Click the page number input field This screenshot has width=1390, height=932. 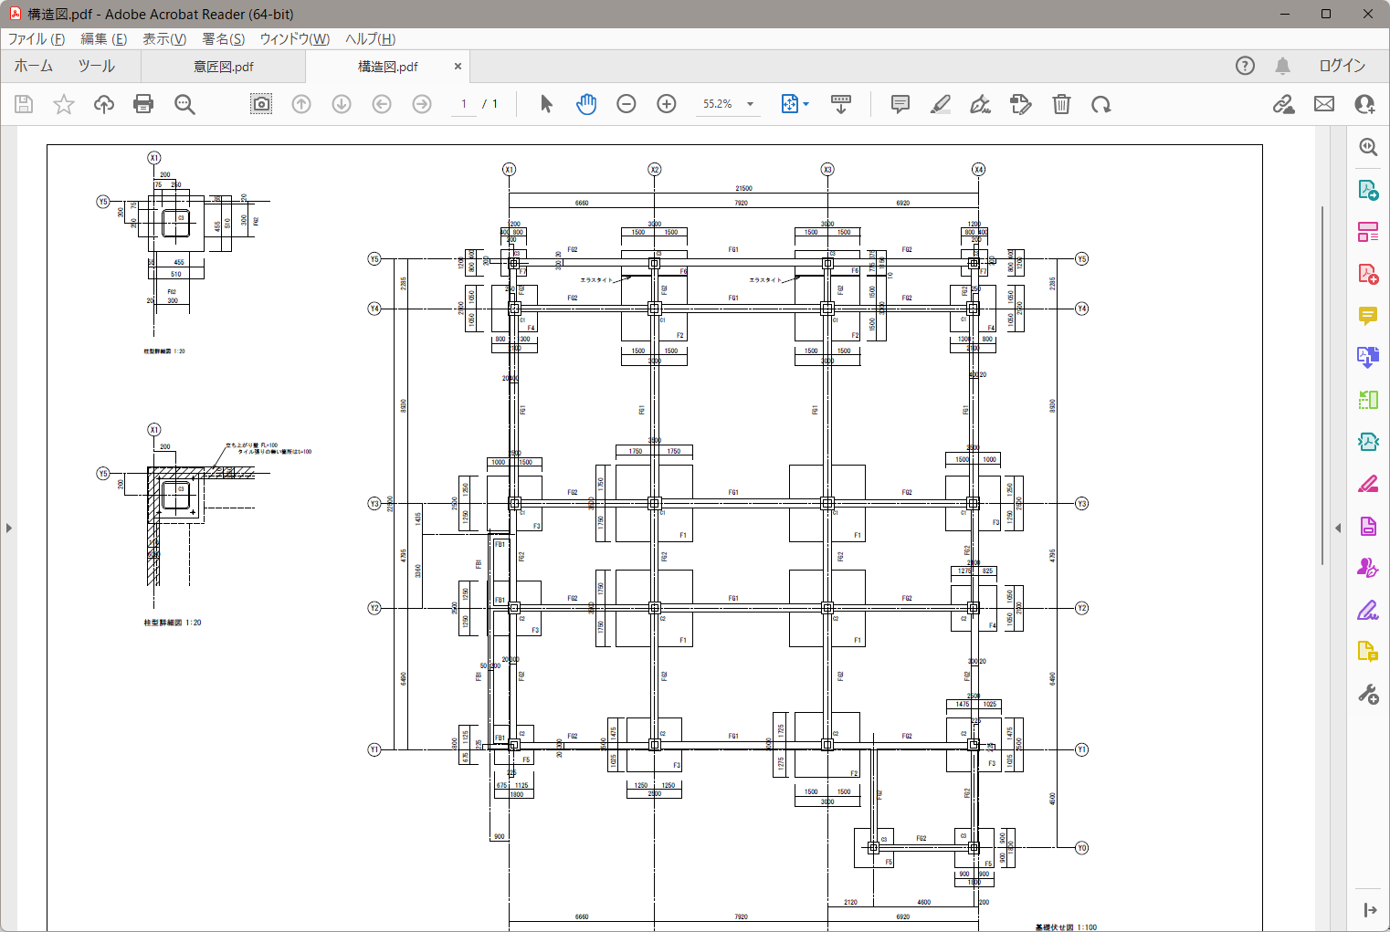pyautogui.click(x=463, y=104)
